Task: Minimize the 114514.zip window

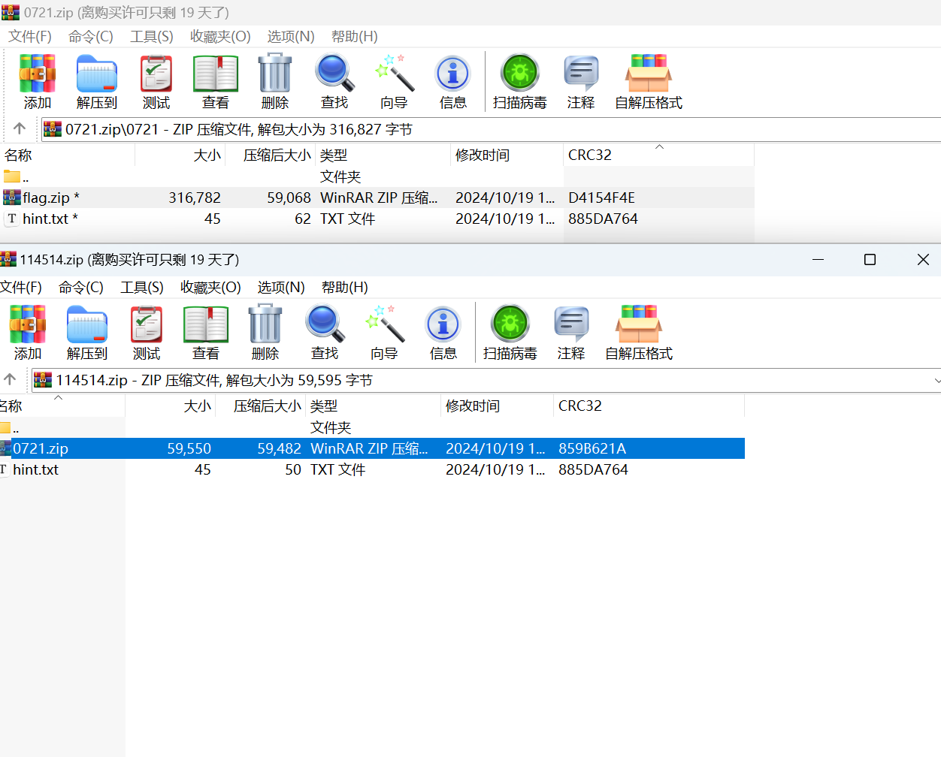Action: (x=818, y=259)
